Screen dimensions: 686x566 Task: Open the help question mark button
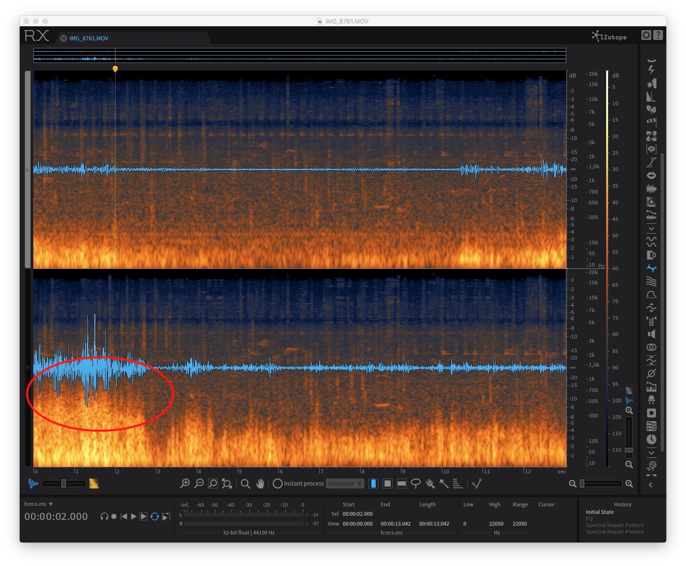pyautogui.click(x=658, y=35)
